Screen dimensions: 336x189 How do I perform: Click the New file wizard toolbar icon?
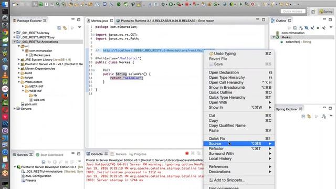(x=14, y=4)
